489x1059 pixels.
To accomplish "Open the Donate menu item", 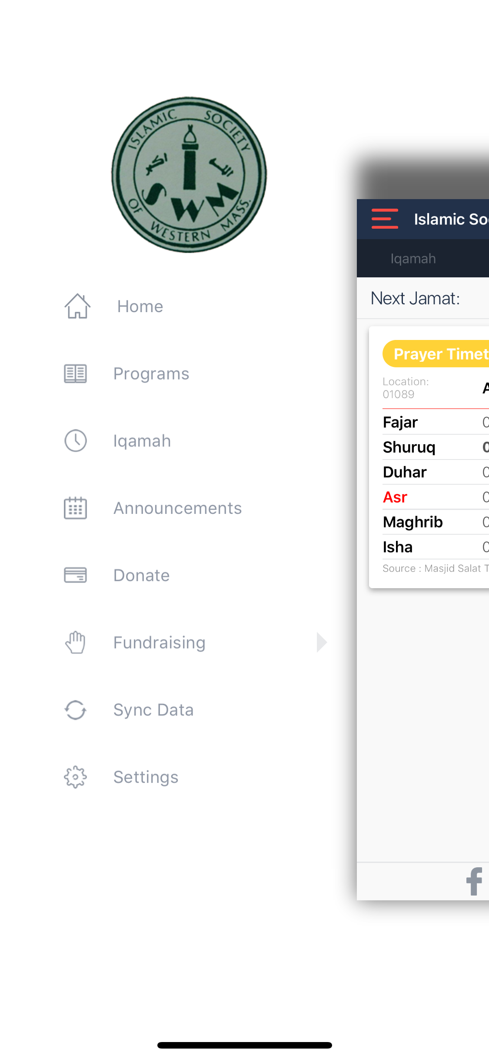I will point(141,575).
